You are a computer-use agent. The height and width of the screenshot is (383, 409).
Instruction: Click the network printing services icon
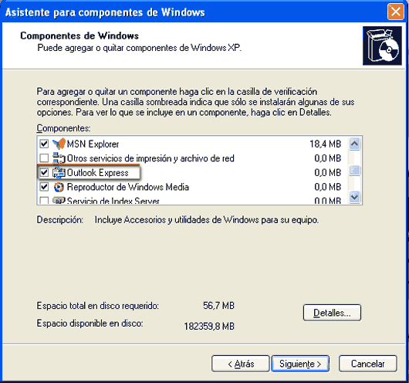(59, 158)
